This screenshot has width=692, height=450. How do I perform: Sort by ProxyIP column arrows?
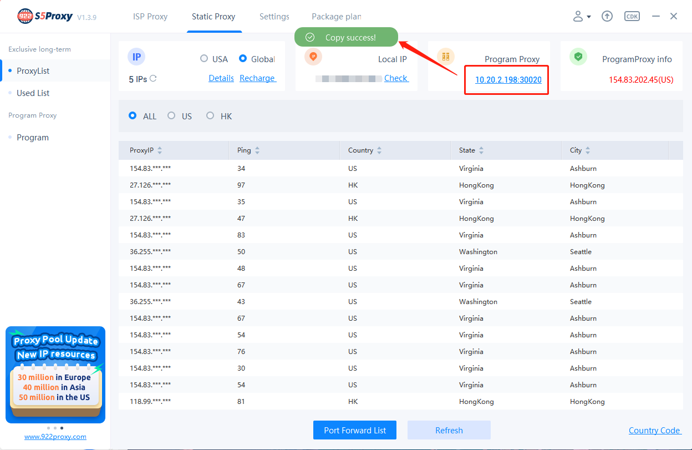160,150
